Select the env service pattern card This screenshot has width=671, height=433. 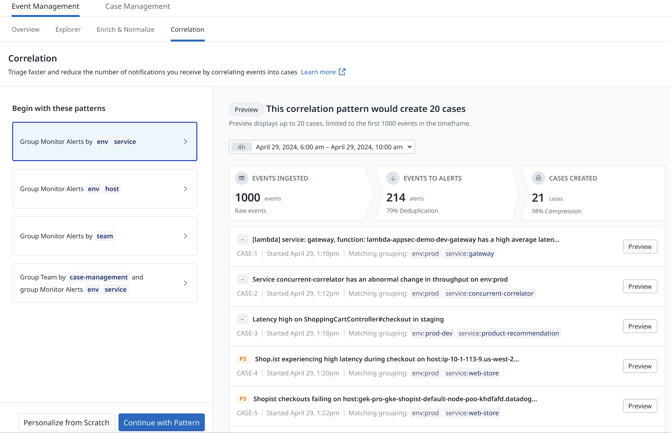105,141
